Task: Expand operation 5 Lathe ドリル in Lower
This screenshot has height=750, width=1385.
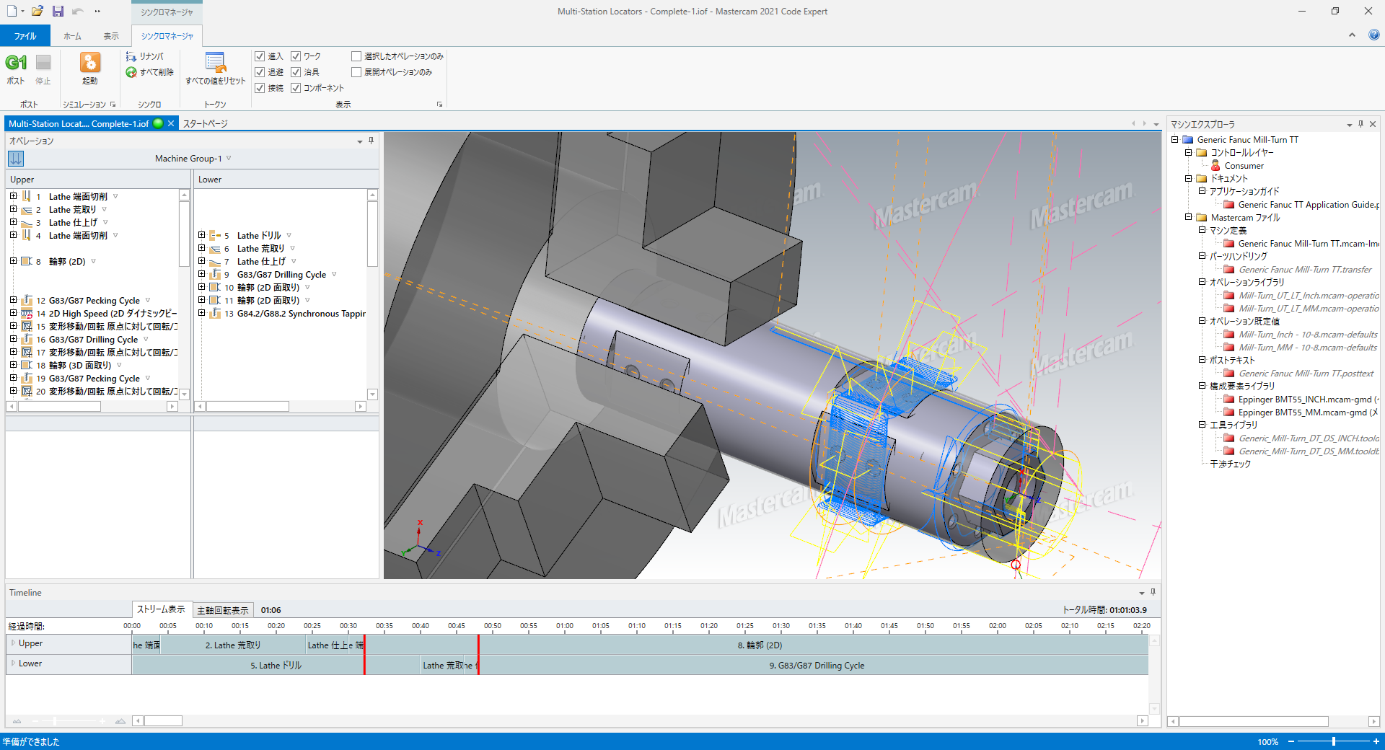Action: point(202,235)
